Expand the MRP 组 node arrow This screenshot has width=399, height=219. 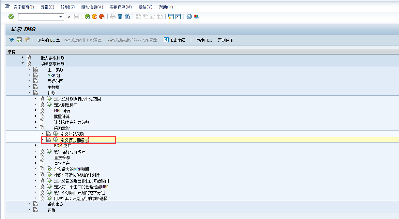click(x=29, y=75)
